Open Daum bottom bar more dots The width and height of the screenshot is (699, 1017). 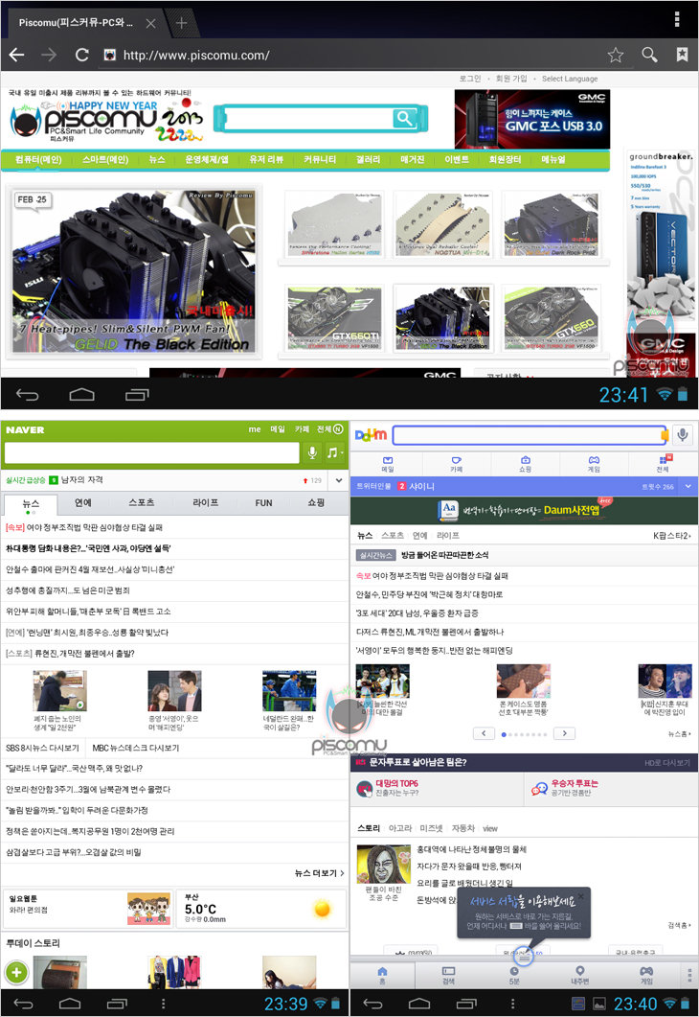(689, 975)
